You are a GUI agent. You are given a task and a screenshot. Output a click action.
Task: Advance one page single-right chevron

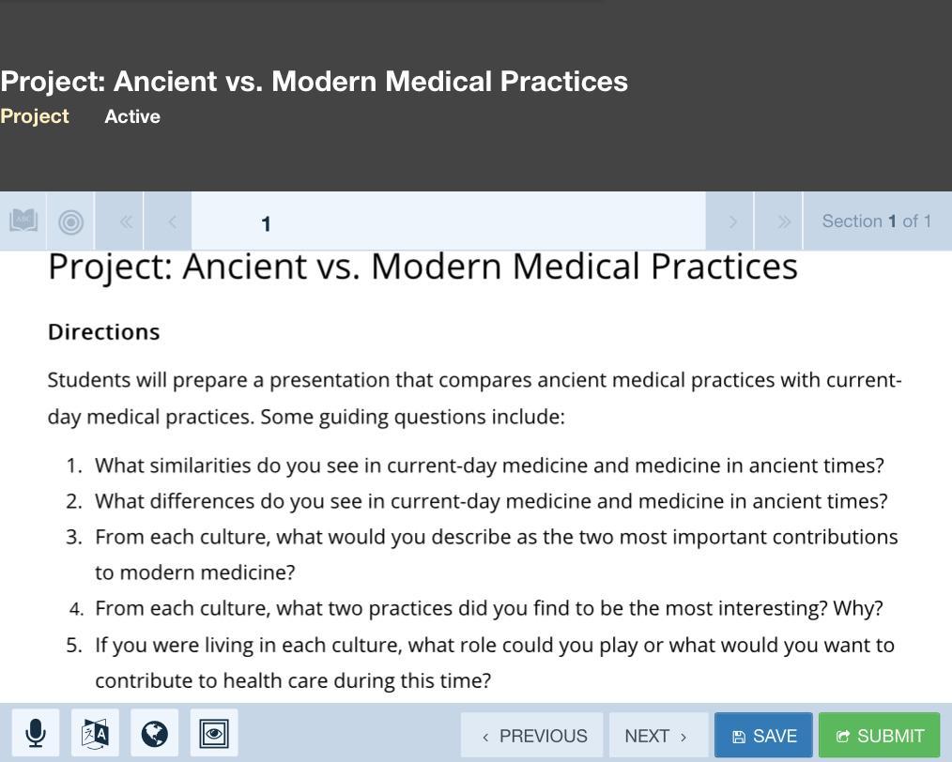coord(732,221)
